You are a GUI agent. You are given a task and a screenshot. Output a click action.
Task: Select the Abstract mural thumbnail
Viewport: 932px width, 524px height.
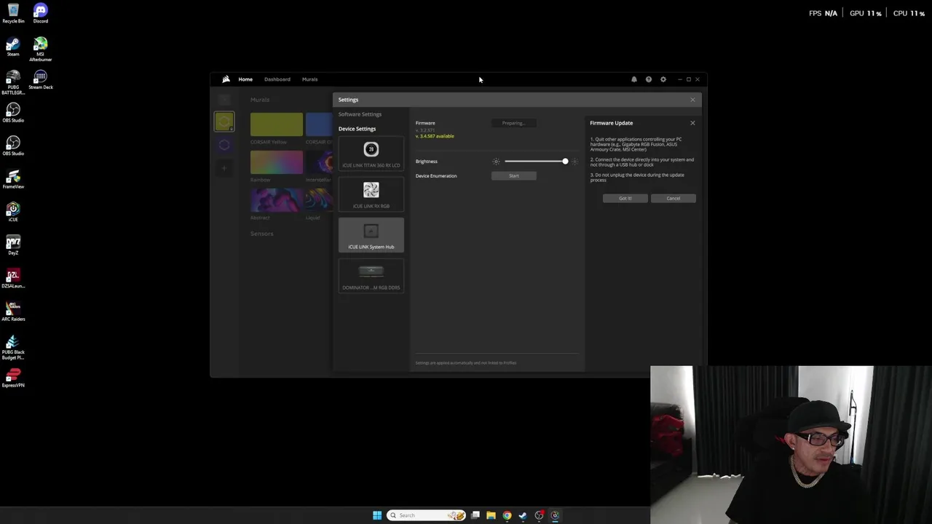277,200
